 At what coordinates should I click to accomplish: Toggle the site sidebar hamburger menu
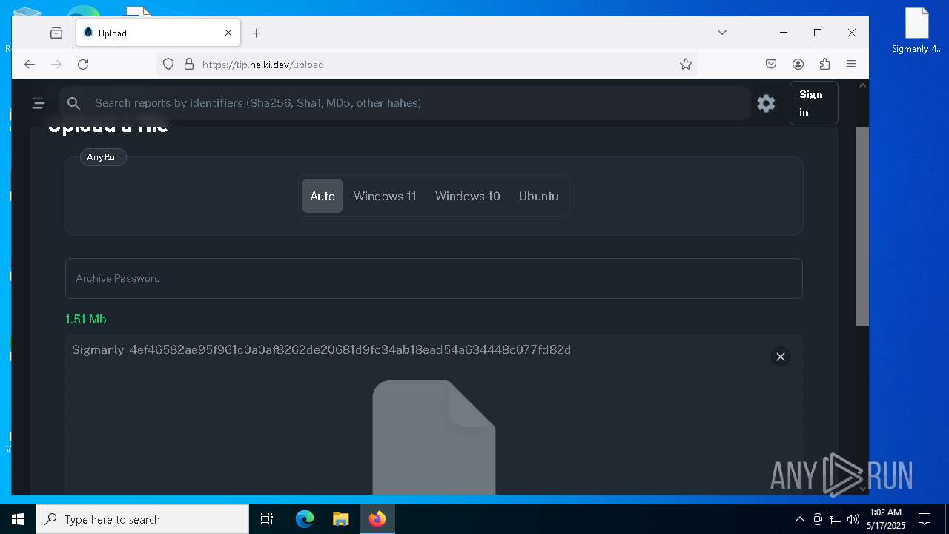click(x=39, y=103)
